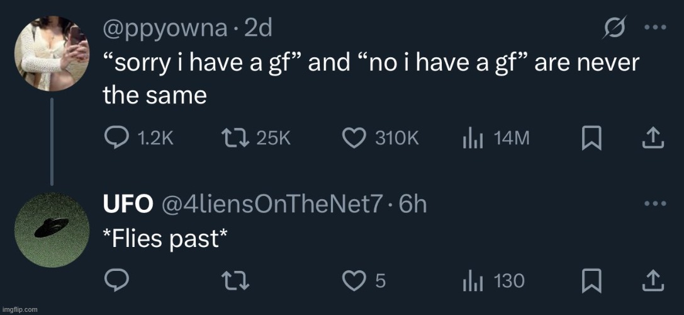
Task: Share the @ppyowna tweet
Action: pyautogui.click(x=653, y=139)
